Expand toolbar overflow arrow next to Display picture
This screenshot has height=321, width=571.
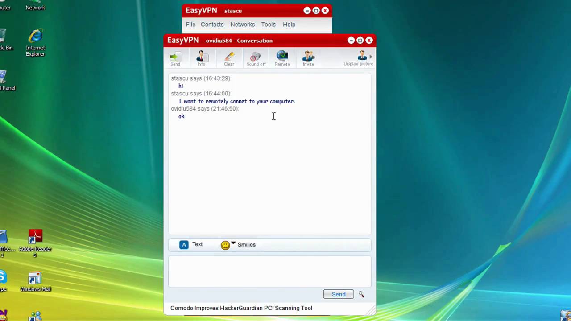click(x=371, y=57)
